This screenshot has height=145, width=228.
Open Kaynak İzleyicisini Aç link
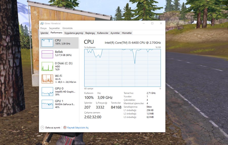pyautogui.click(x=78, y=127)
